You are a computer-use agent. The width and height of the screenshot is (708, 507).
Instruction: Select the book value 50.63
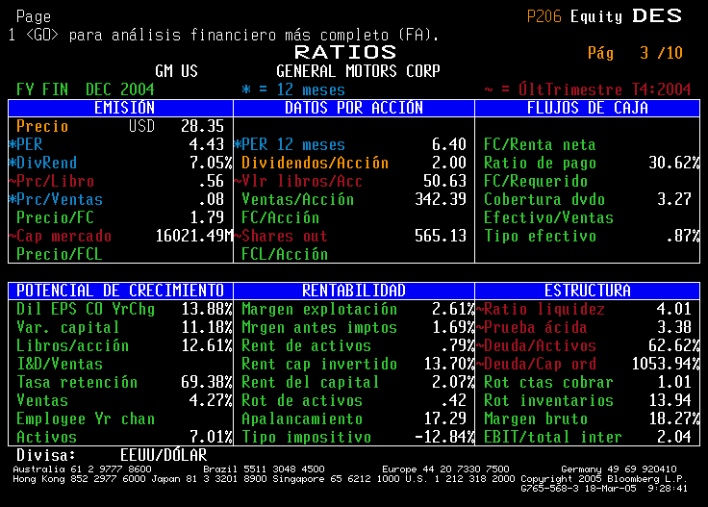tap(444, 181)
